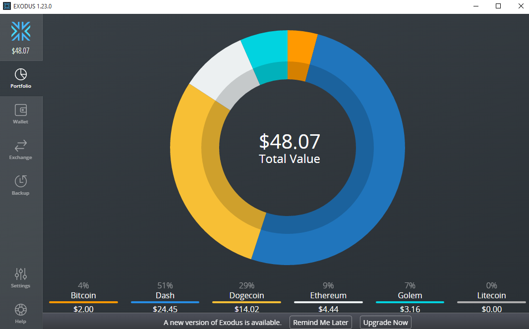Click the 7% Golem percentage
The width and height of the screenshot is (529, 329).
[x=410, y=285]
